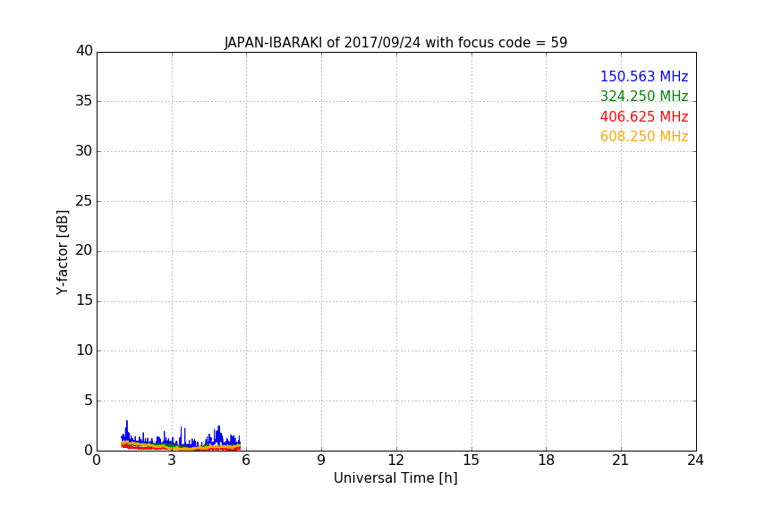Select the green 324.250 MHz legend label
The width and height of the screenshot is (773, 515).
point(644,96)
